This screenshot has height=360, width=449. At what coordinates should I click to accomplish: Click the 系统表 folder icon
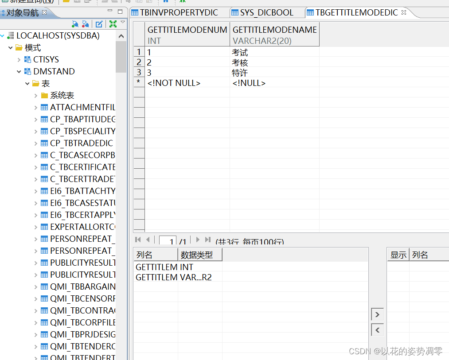point(44,95)
